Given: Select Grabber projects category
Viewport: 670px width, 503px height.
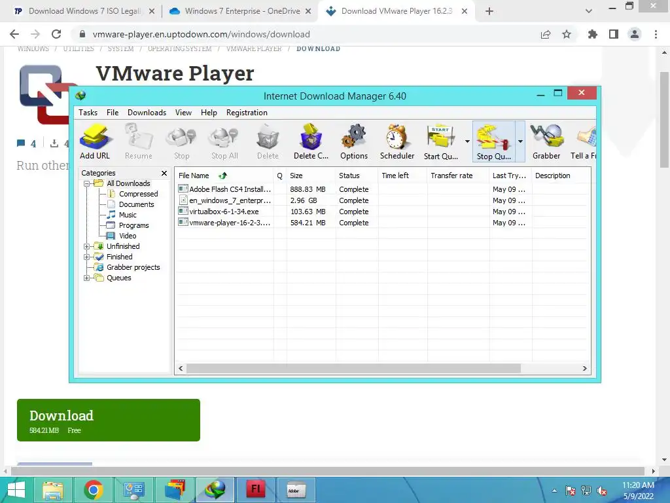Looking at the screenshot, I should pos(133,267).
